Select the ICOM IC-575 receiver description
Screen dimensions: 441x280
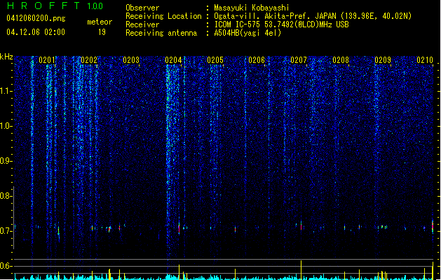pyautogui.click(x=282, y=24)
